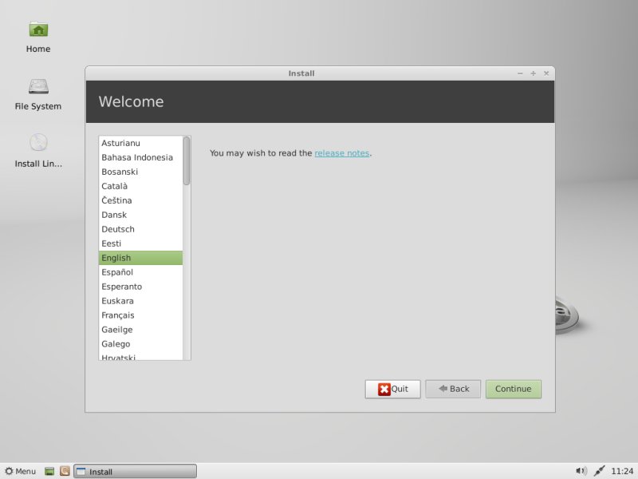Click the volume speaker tray icon

pos(581,471)
